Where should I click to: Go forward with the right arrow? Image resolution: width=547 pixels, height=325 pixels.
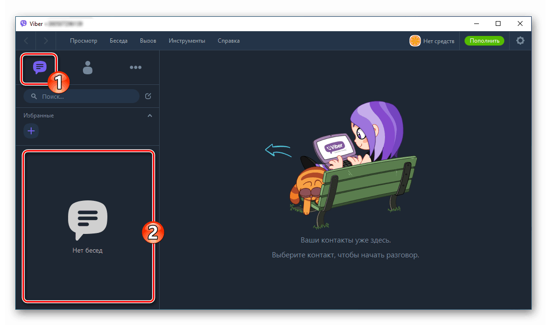tap(46, 41)
